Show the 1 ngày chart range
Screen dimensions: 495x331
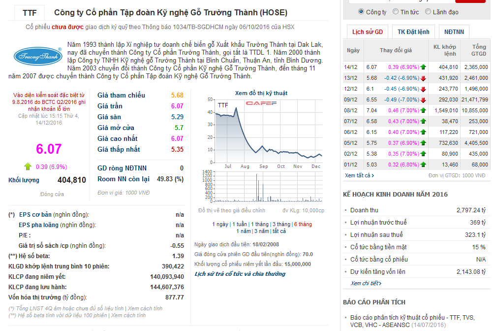pyautogui.click(x=220, y=224)
